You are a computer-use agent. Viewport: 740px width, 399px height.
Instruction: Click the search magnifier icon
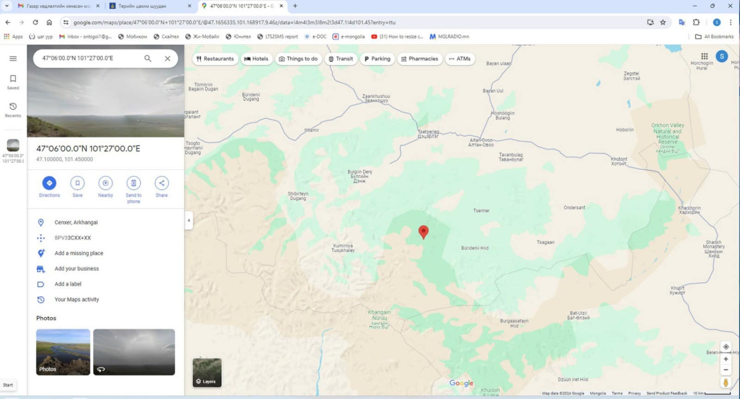pos(148,58)
